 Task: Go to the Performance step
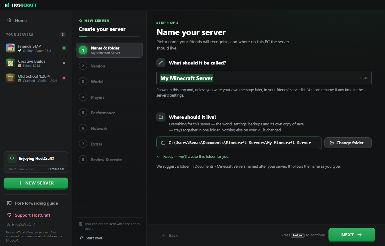tap(109, 112)
